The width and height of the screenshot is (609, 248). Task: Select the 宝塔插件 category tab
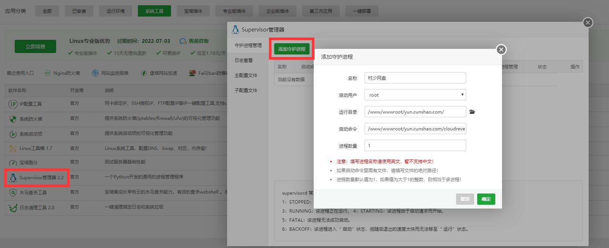pos(193,11)
